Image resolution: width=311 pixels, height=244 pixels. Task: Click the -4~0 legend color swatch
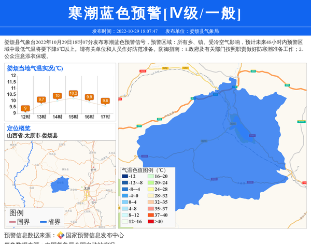pos(124,196)
